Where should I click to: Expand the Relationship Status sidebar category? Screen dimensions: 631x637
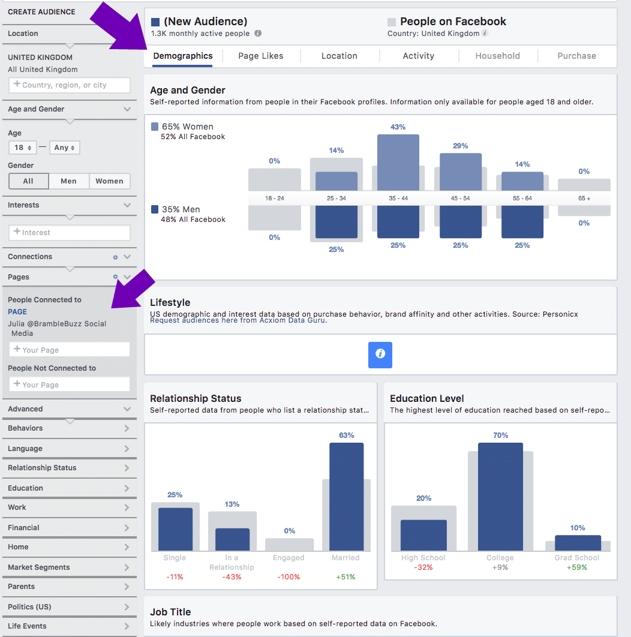(70, 468)
